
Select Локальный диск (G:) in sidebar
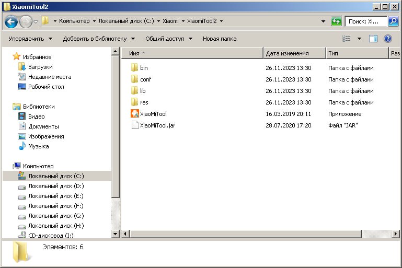point(56,216)
